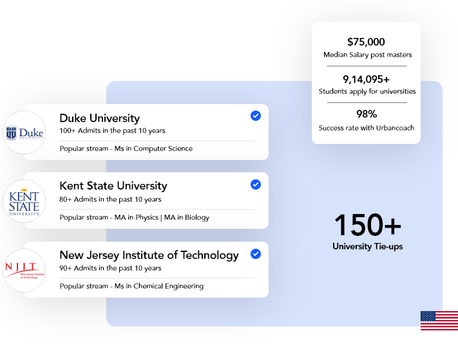Open the Kent State University heading
The height and width of the screenshot is (358, 458).
pos(113,186)
